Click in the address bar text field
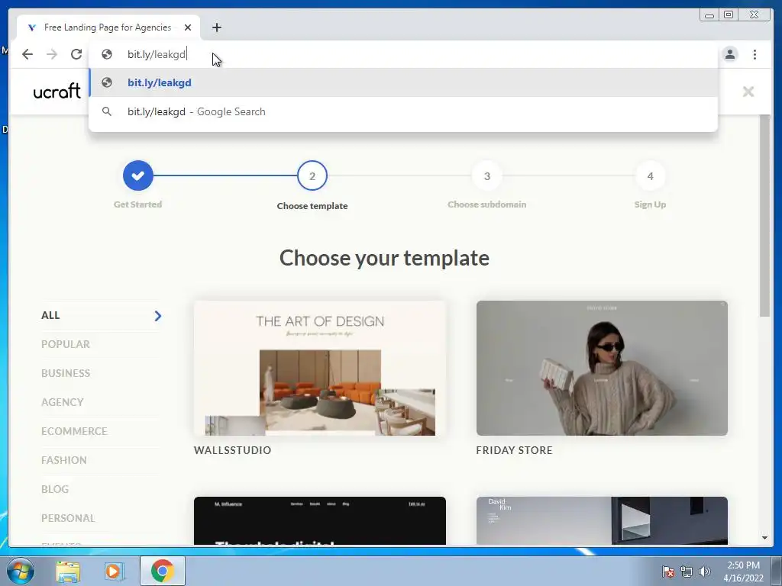 [403, 54]
